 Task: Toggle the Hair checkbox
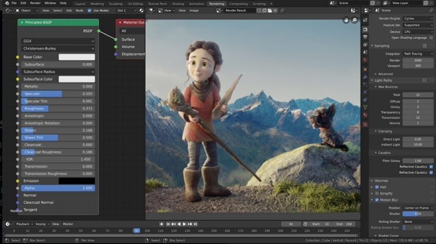(x=377, y=187)
